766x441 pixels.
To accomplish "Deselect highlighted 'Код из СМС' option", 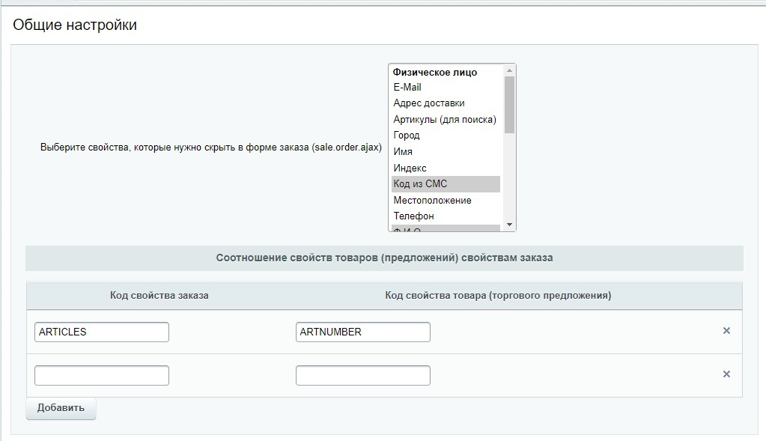I will 420,184.
